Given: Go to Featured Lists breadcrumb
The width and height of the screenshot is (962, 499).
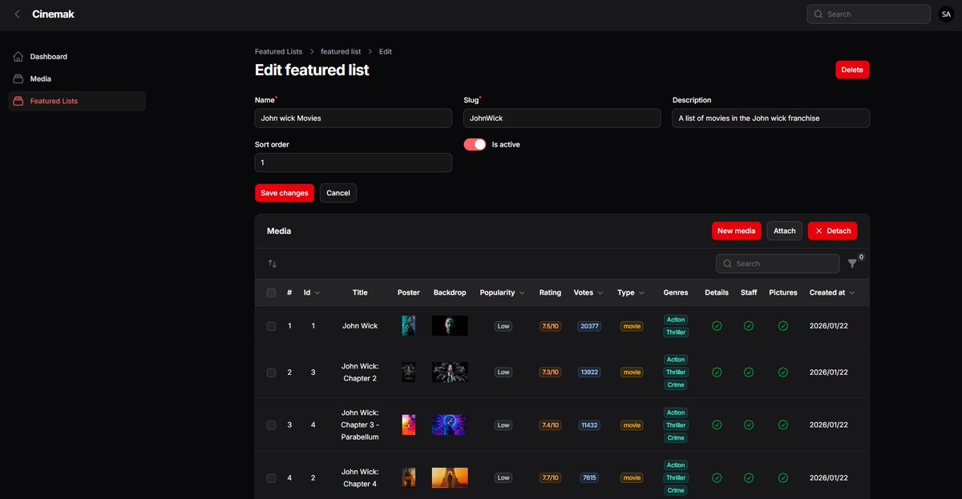Looking at the screenshot, I should click(279, 51).
